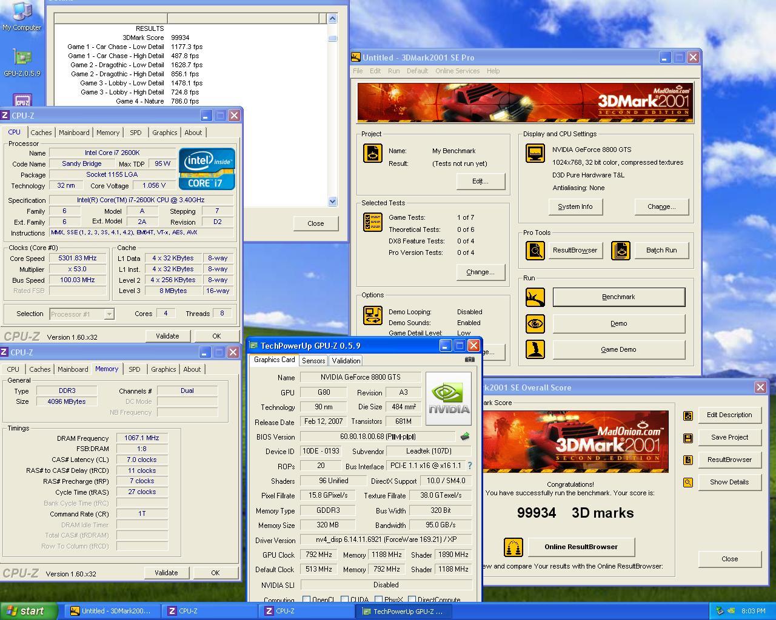The image size is (776, 620).
Task: Click the magnifier icon beside Show Details
Action: (x=687, y=483)
